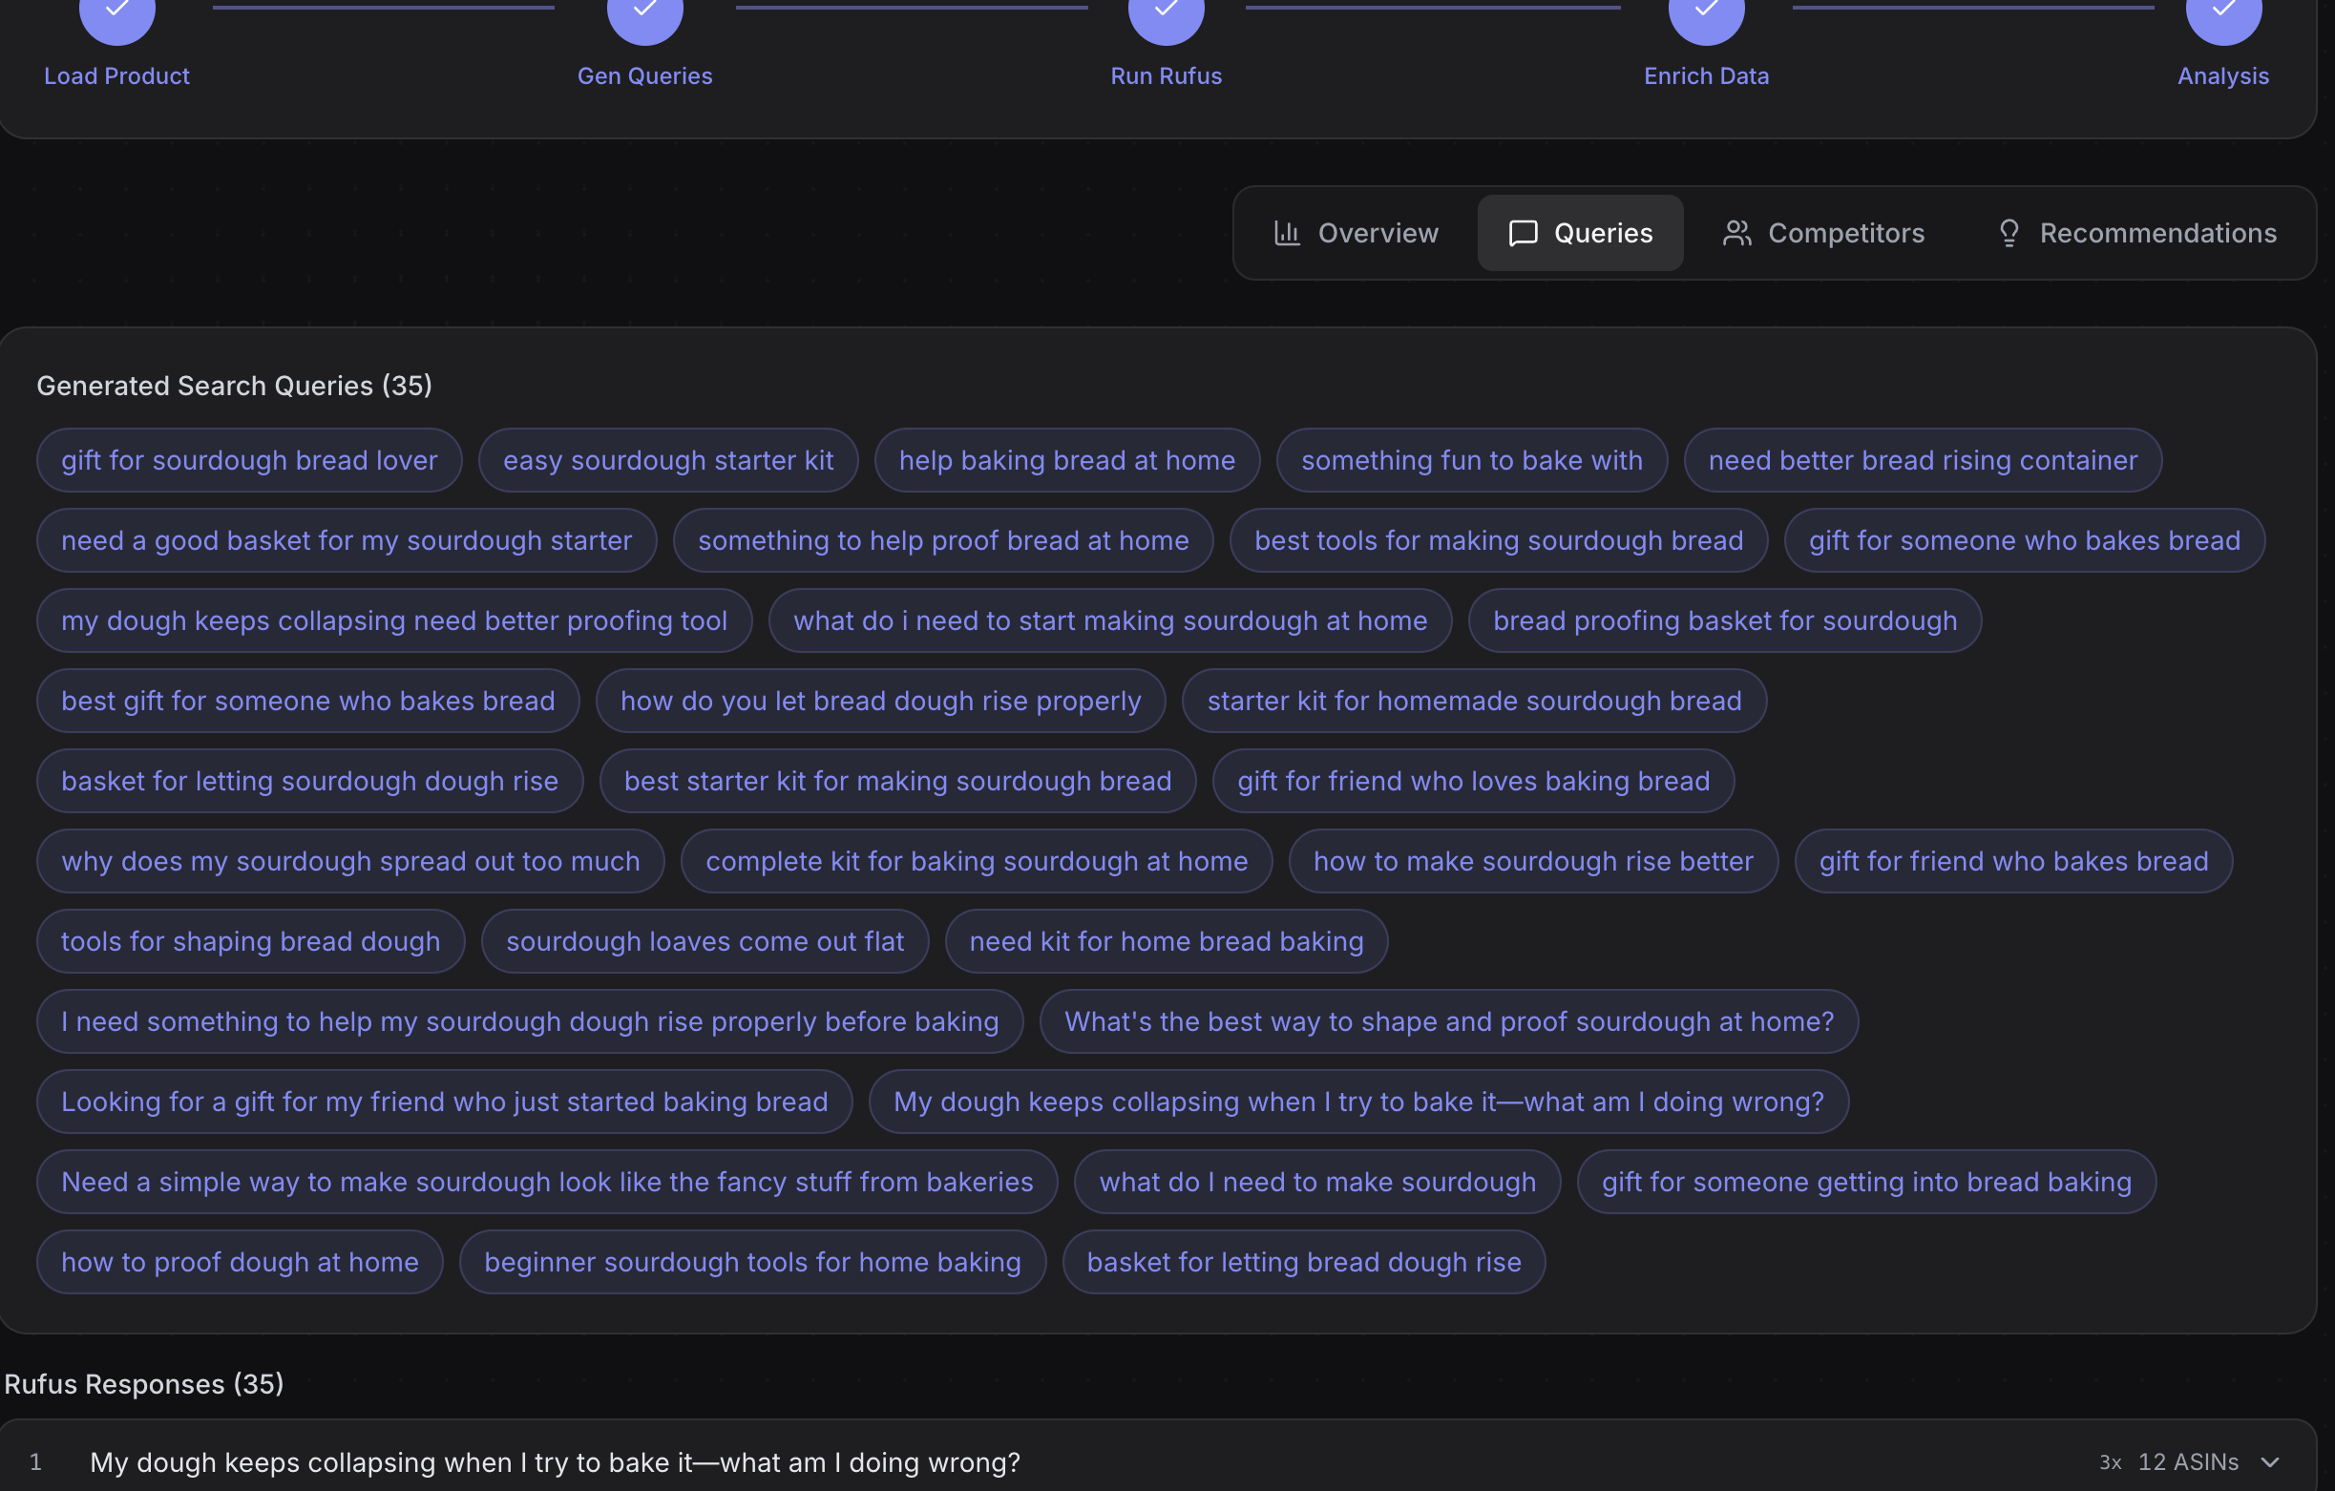
Task: Click 'what do I need to make sourdough' chip
Action: [x=1316, y=1182]
